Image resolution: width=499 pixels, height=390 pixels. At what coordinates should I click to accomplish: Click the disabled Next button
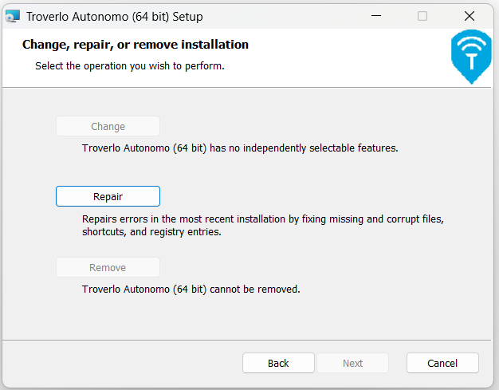pos(352,363)
